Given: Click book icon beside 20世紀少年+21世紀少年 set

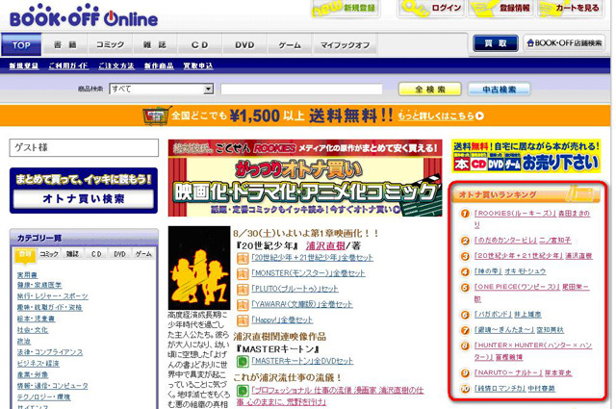Looking at the screenshot, I should pyautogui.click(x=243, y=259).
